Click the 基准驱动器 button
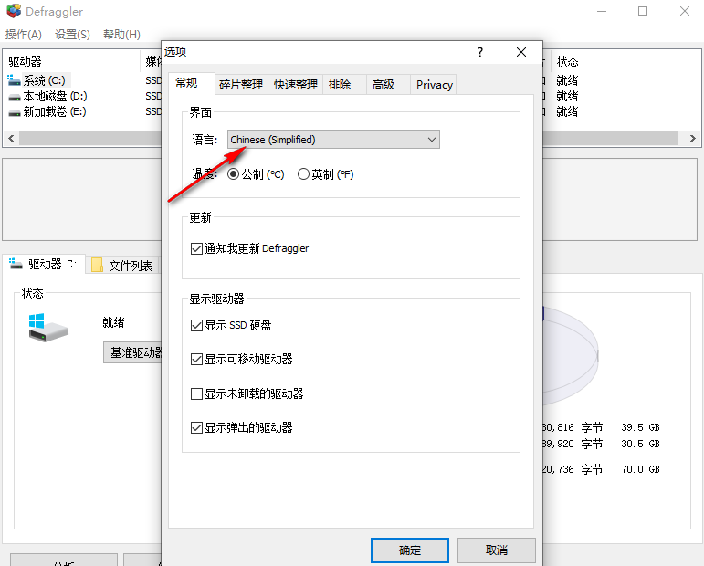704x566 pixels. click(132, 352)
